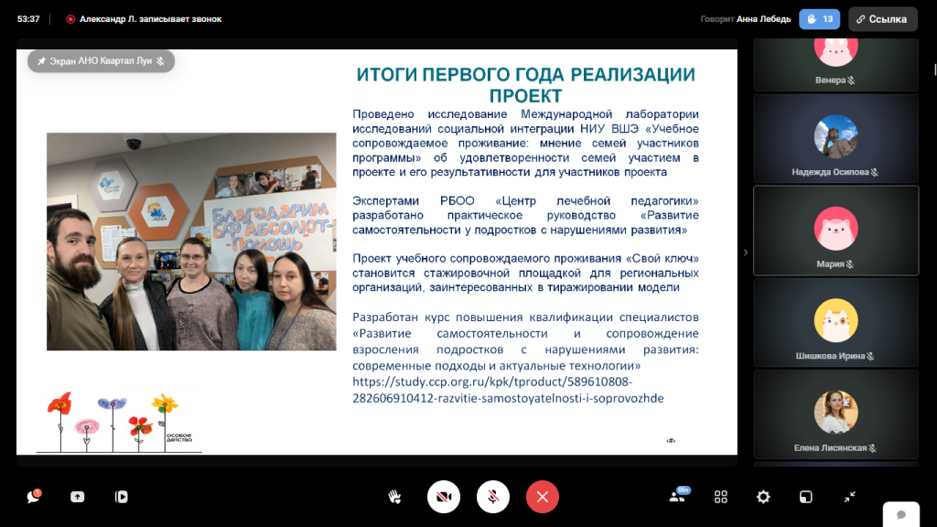Click the video playback sharing icon
937x527 pixels.
121,497
